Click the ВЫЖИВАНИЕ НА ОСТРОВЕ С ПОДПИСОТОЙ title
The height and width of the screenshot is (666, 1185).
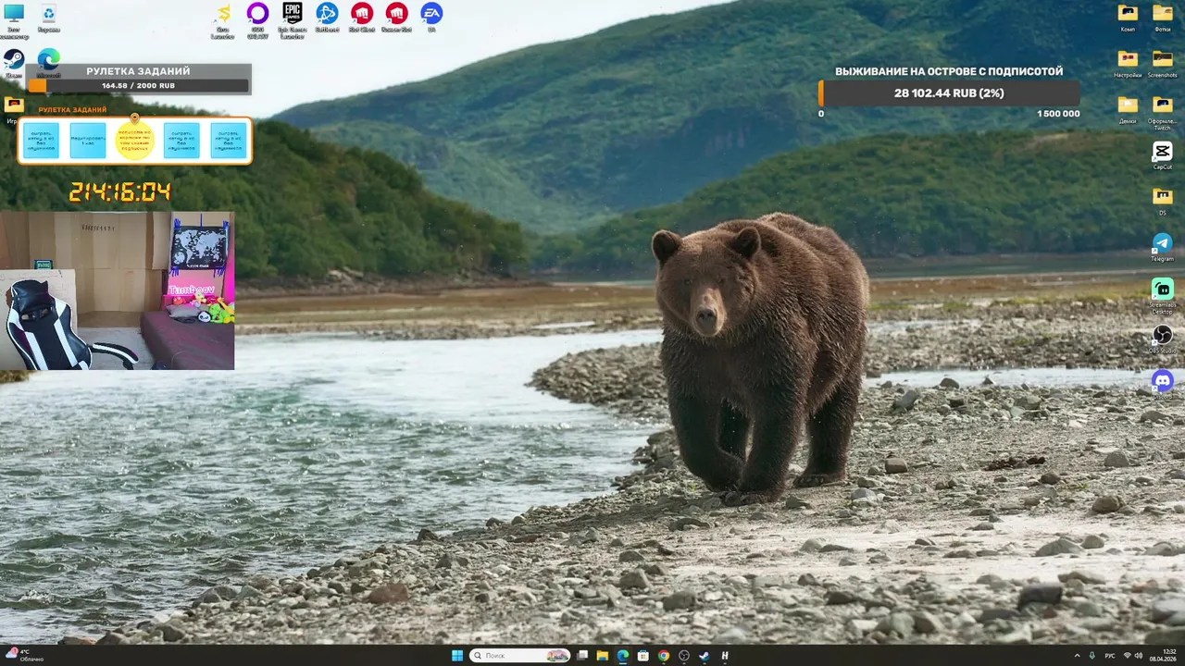point(949,71)
